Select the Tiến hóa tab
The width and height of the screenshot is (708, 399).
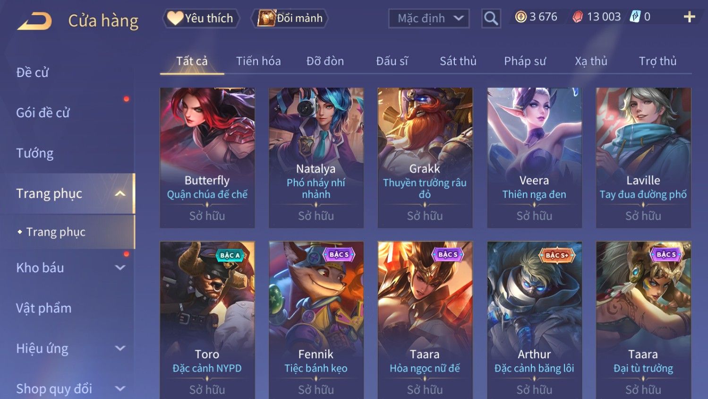click(x=258, y=61)
